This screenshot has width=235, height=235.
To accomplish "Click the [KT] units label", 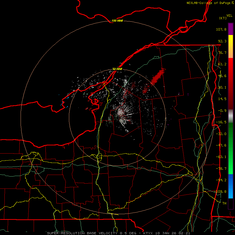I will [223, 18].
